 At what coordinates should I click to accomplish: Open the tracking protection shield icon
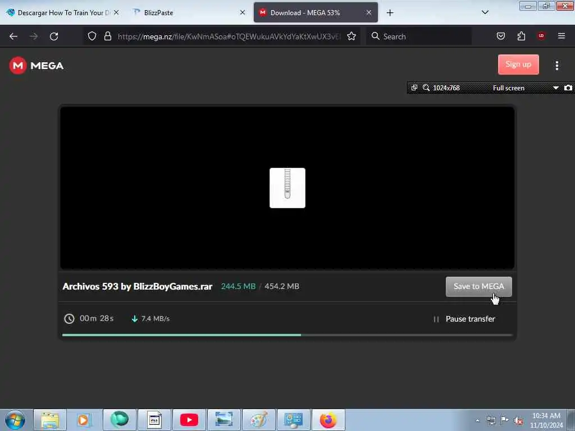[92, 36]
